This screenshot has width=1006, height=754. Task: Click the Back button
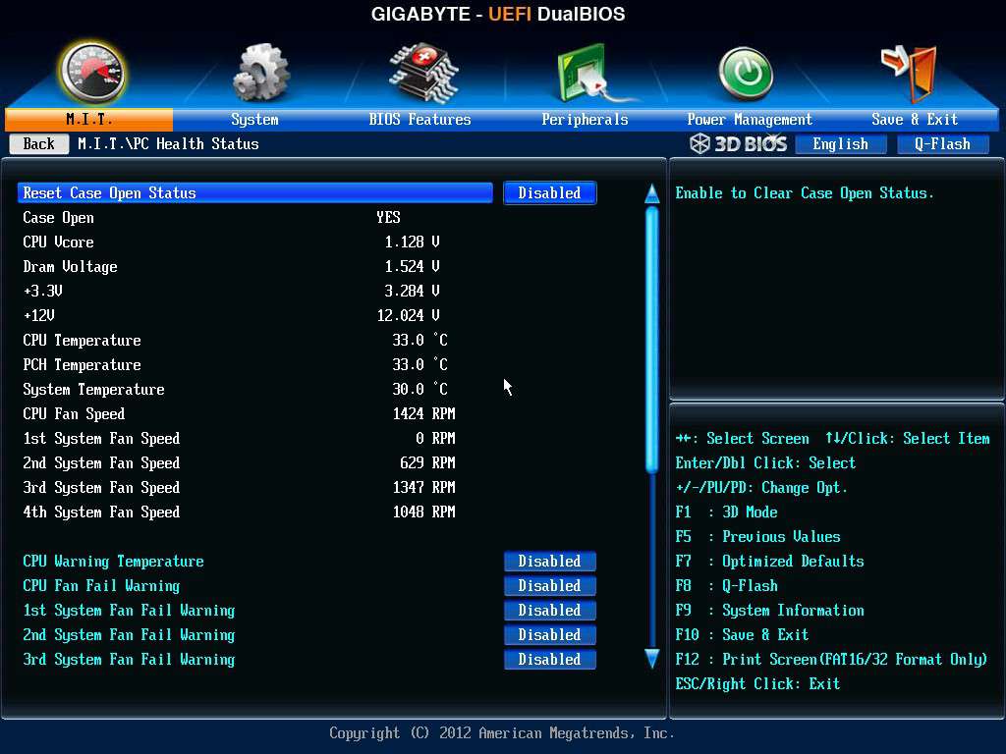[39, 144]
